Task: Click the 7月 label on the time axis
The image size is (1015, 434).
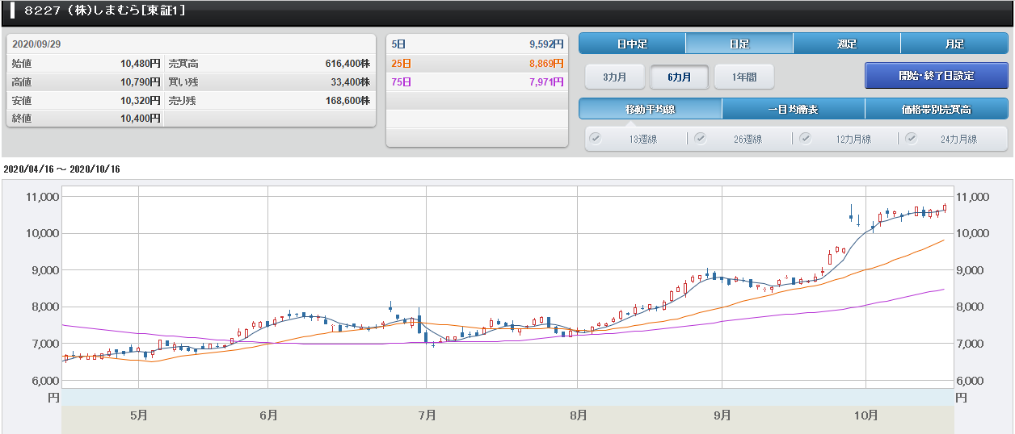Action: tap(427, 415)
